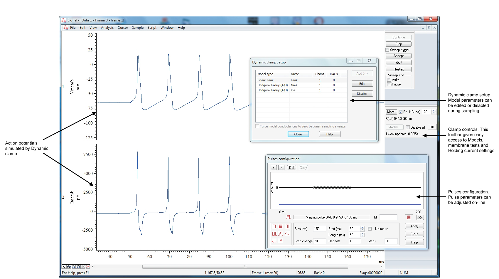The height and width of the screenshot is (279, 499).
Task: Expand the pulses list with the >> button
Action: [420, 217]
